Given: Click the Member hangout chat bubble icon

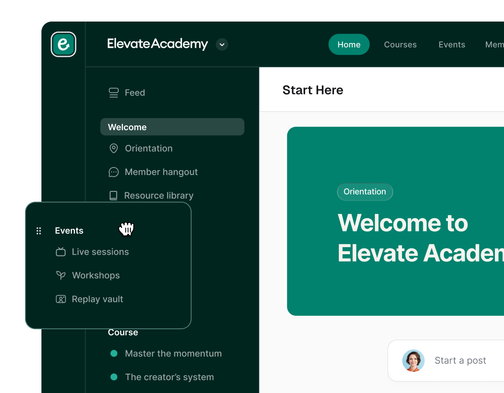Looking at the screenshot, I should pyautogui.click(x=113, y=172).
